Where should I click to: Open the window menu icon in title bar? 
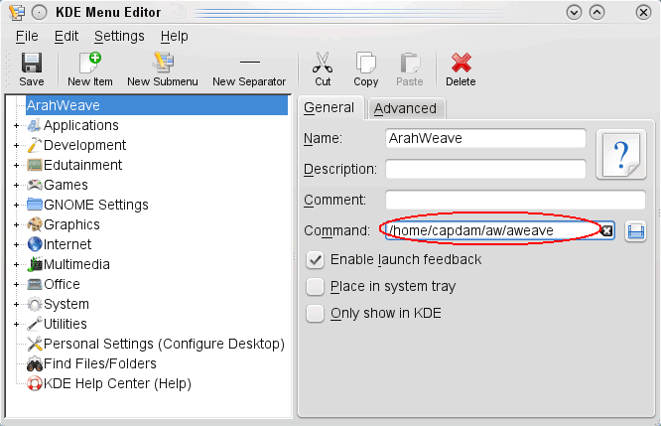17,12
